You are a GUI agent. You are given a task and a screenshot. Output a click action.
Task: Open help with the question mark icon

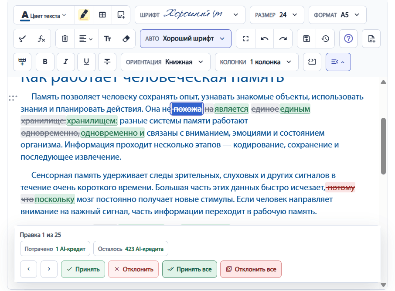[x=348, y=39]
